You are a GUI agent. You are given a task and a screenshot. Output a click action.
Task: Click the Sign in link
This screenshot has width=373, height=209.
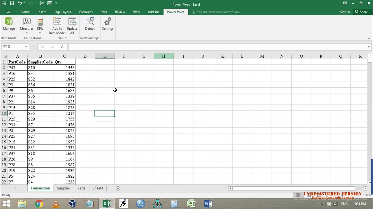345,12
